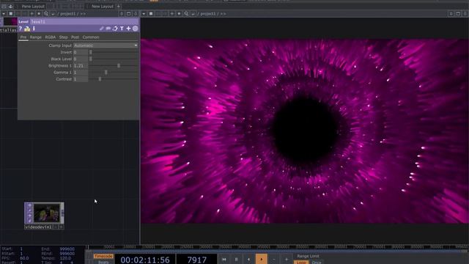Screen dimensions: 469x264
Task: Step back one frame with the minus button
Action: point(273,259)
